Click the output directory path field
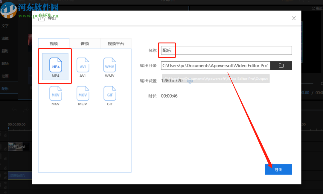This screenshot has height=194, width=323. 216,66
